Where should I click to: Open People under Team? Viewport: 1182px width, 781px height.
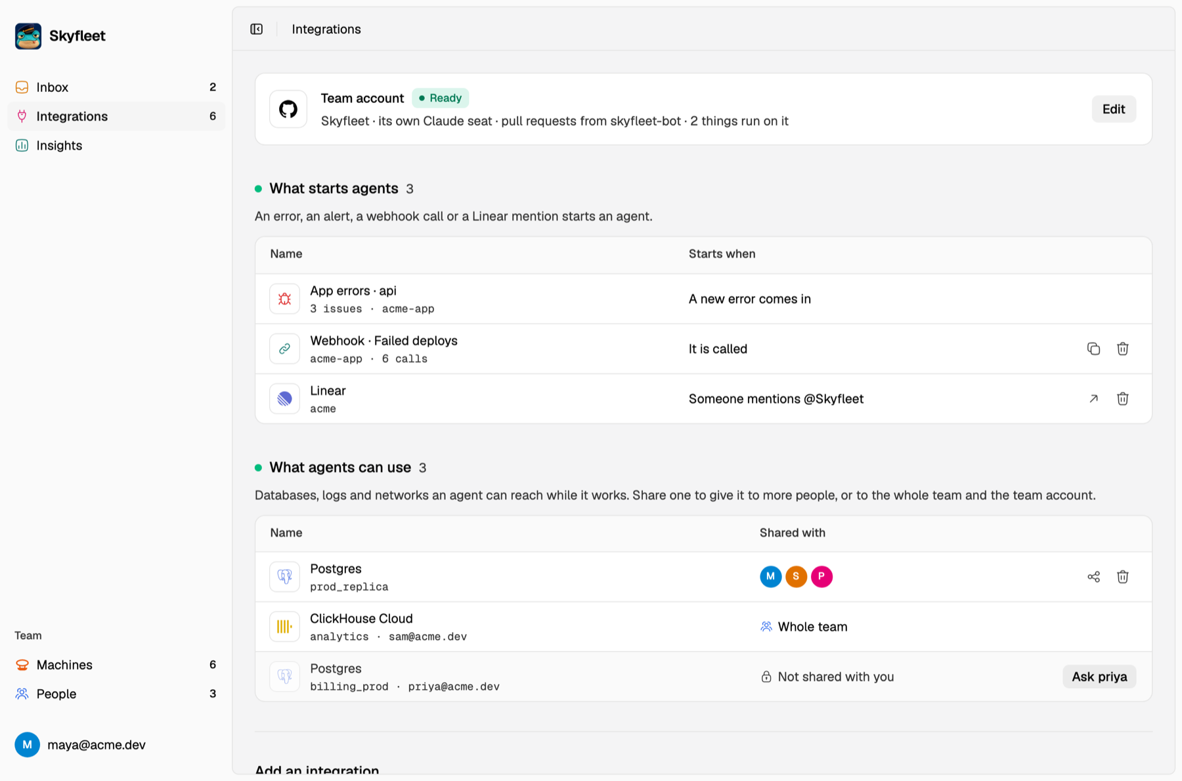point(116,694)
